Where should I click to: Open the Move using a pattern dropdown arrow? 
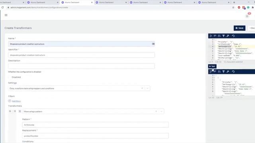pyautogui.click(x=161, y=111)
